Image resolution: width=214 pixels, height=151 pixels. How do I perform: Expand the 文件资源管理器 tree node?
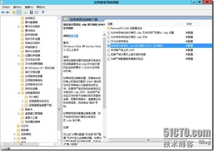(19, 64)
